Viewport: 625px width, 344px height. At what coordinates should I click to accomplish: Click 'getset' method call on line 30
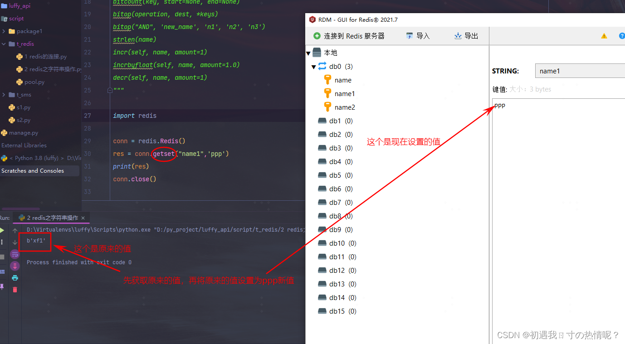164,154
